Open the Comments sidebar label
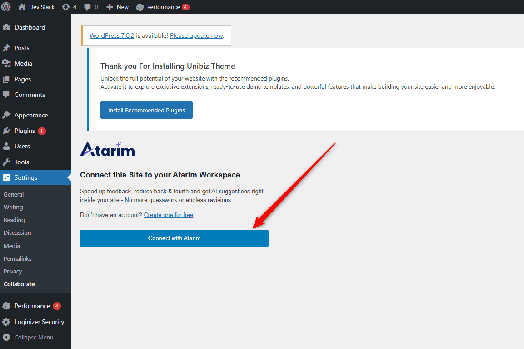Screen dimensions: 524x349 pos(30,95)
